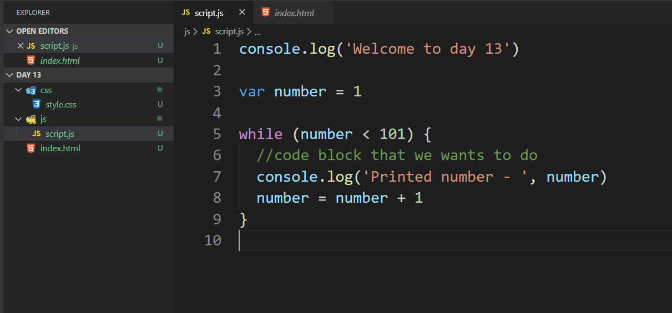Screen dimensions: 672x313
Task: Switch to the index.html editor tab
Action: pyautogui.click(x=293, y=12)
